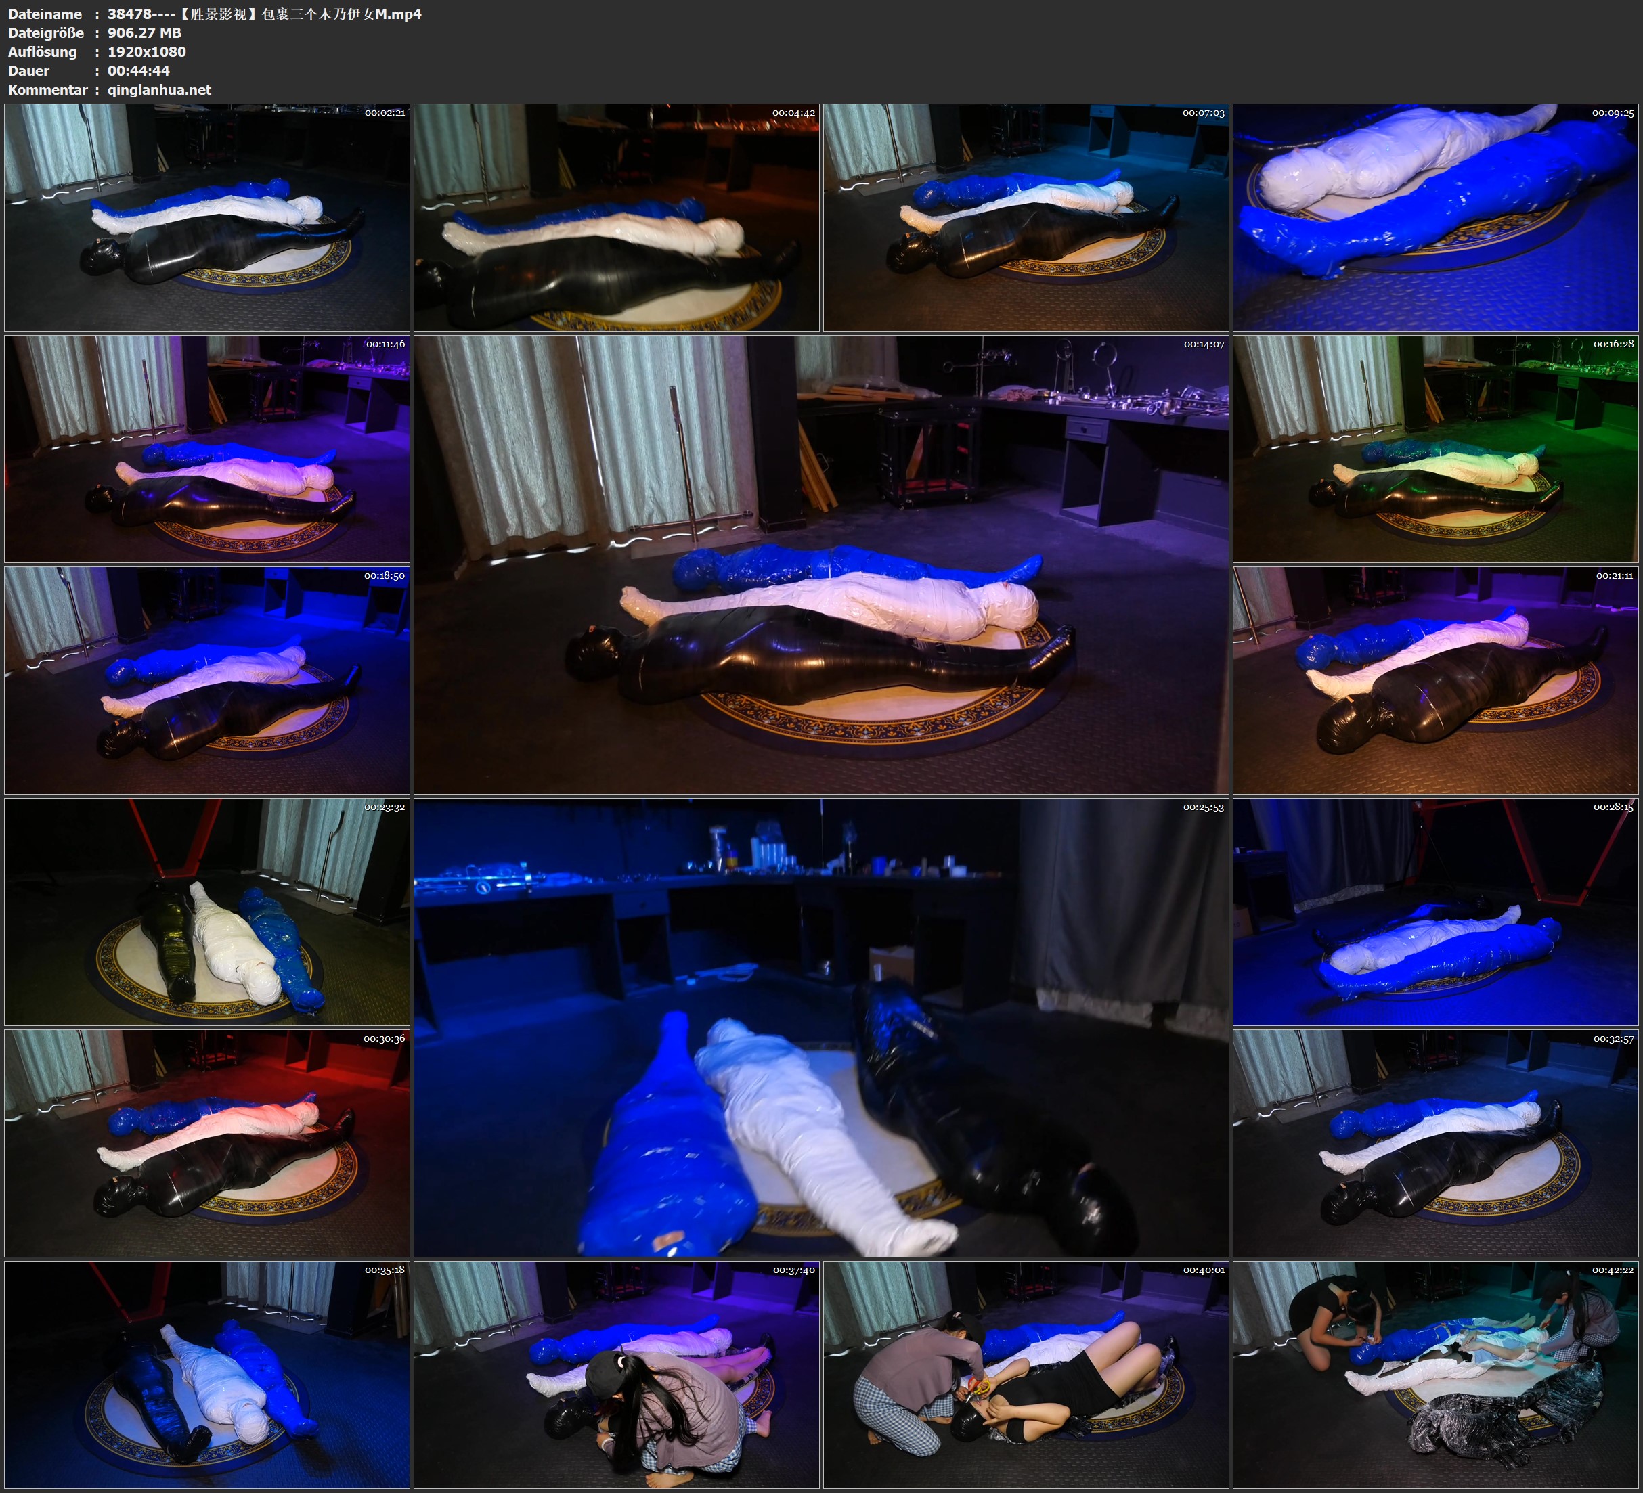Image resolution: width=1643 pixels, height=1493 pixels.
Task: Select the thumbnail timestamped 00:11:46
Action: pyautogui.click(x=207, y=448)
